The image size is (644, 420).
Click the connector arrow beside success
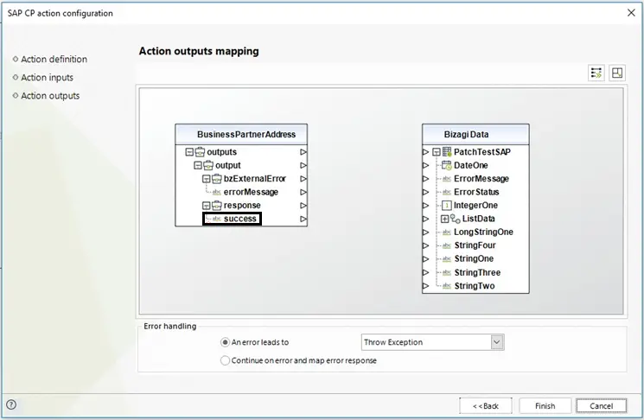(303, 219)
